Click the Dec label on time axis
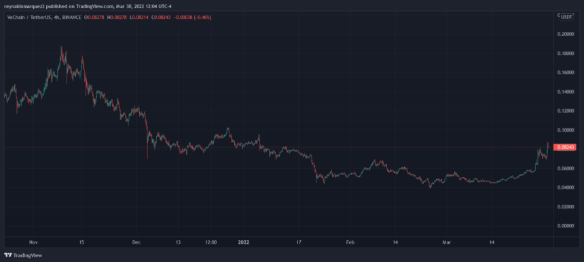Image resolution: width=584 pixels, height=262 pixels. [136, 242]
